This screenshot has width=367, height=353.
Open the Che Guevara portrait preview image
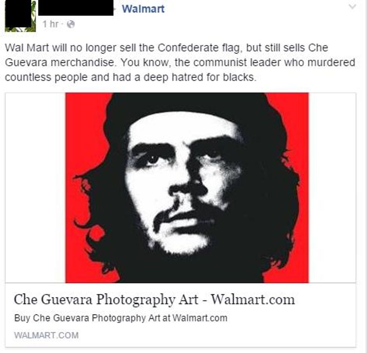187,188
